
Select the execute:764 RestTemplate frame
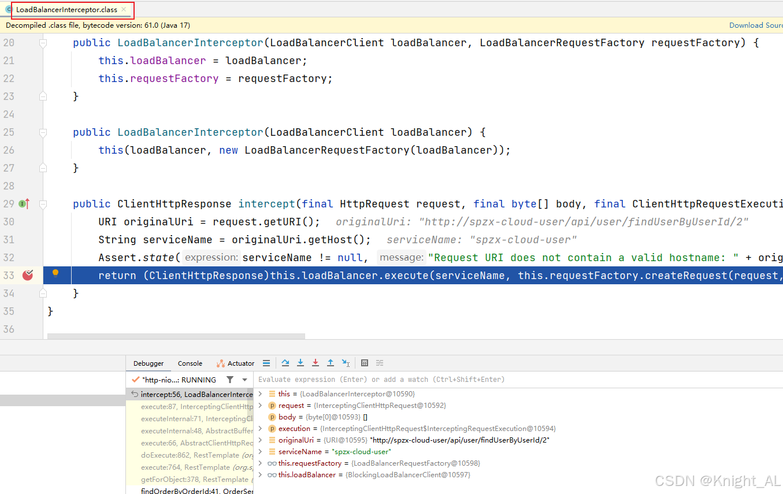tap(190, 467)
